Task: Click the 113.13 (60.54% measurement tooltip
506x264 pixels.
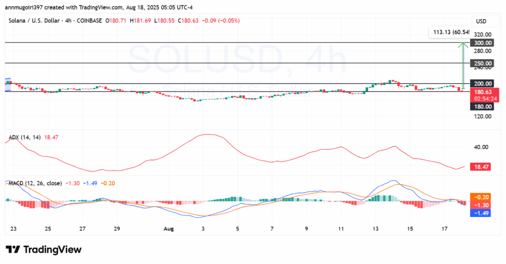Action: click(451, 32)
